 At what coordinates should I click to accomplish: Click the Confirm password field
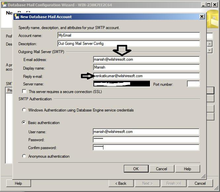pyautogui.click(x=146, y=147)
